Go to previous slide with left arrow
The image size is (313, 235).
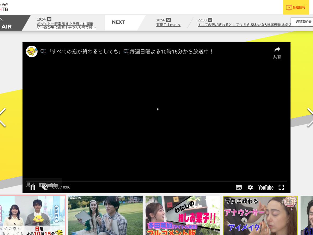tap(3, 117)
